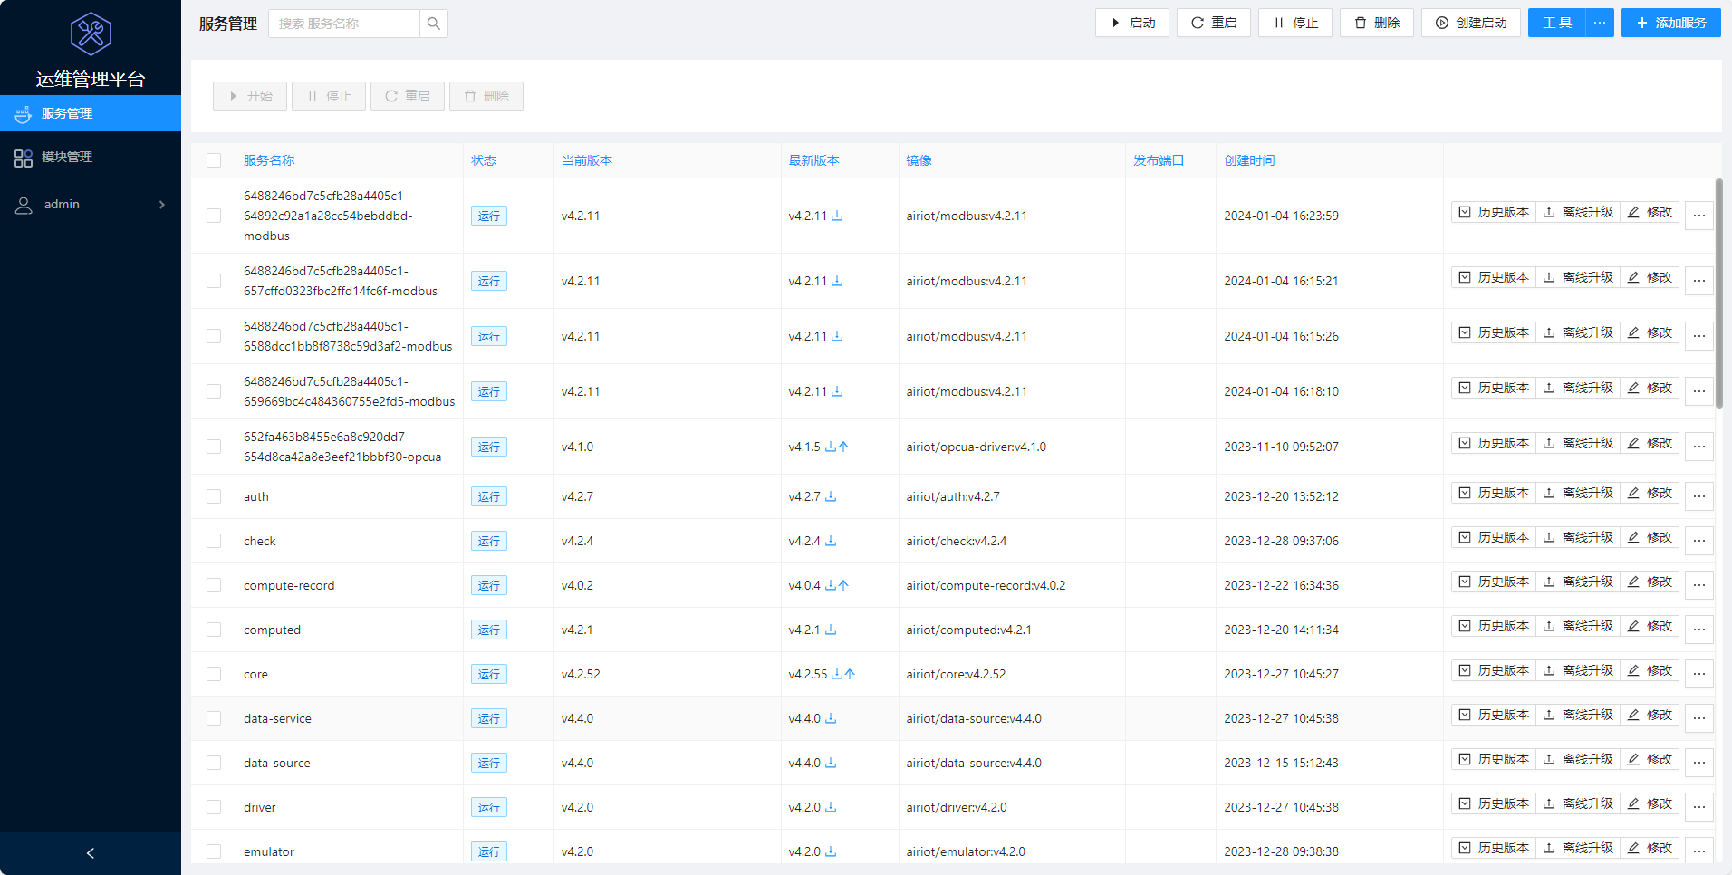Viewport: 1732px width, 875px height.
Task: Click top toolbar 停止 button
Action: 1295,24
